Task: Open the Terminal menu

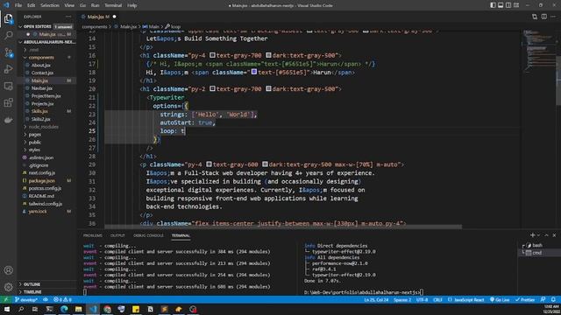Action: pos(113,5)
